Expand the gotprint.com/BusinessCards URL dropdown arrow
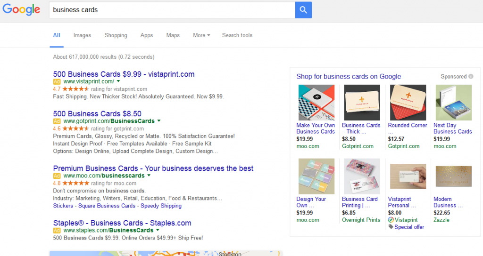The width and height of the screenshot is (483, 256). tap(159, 121)
